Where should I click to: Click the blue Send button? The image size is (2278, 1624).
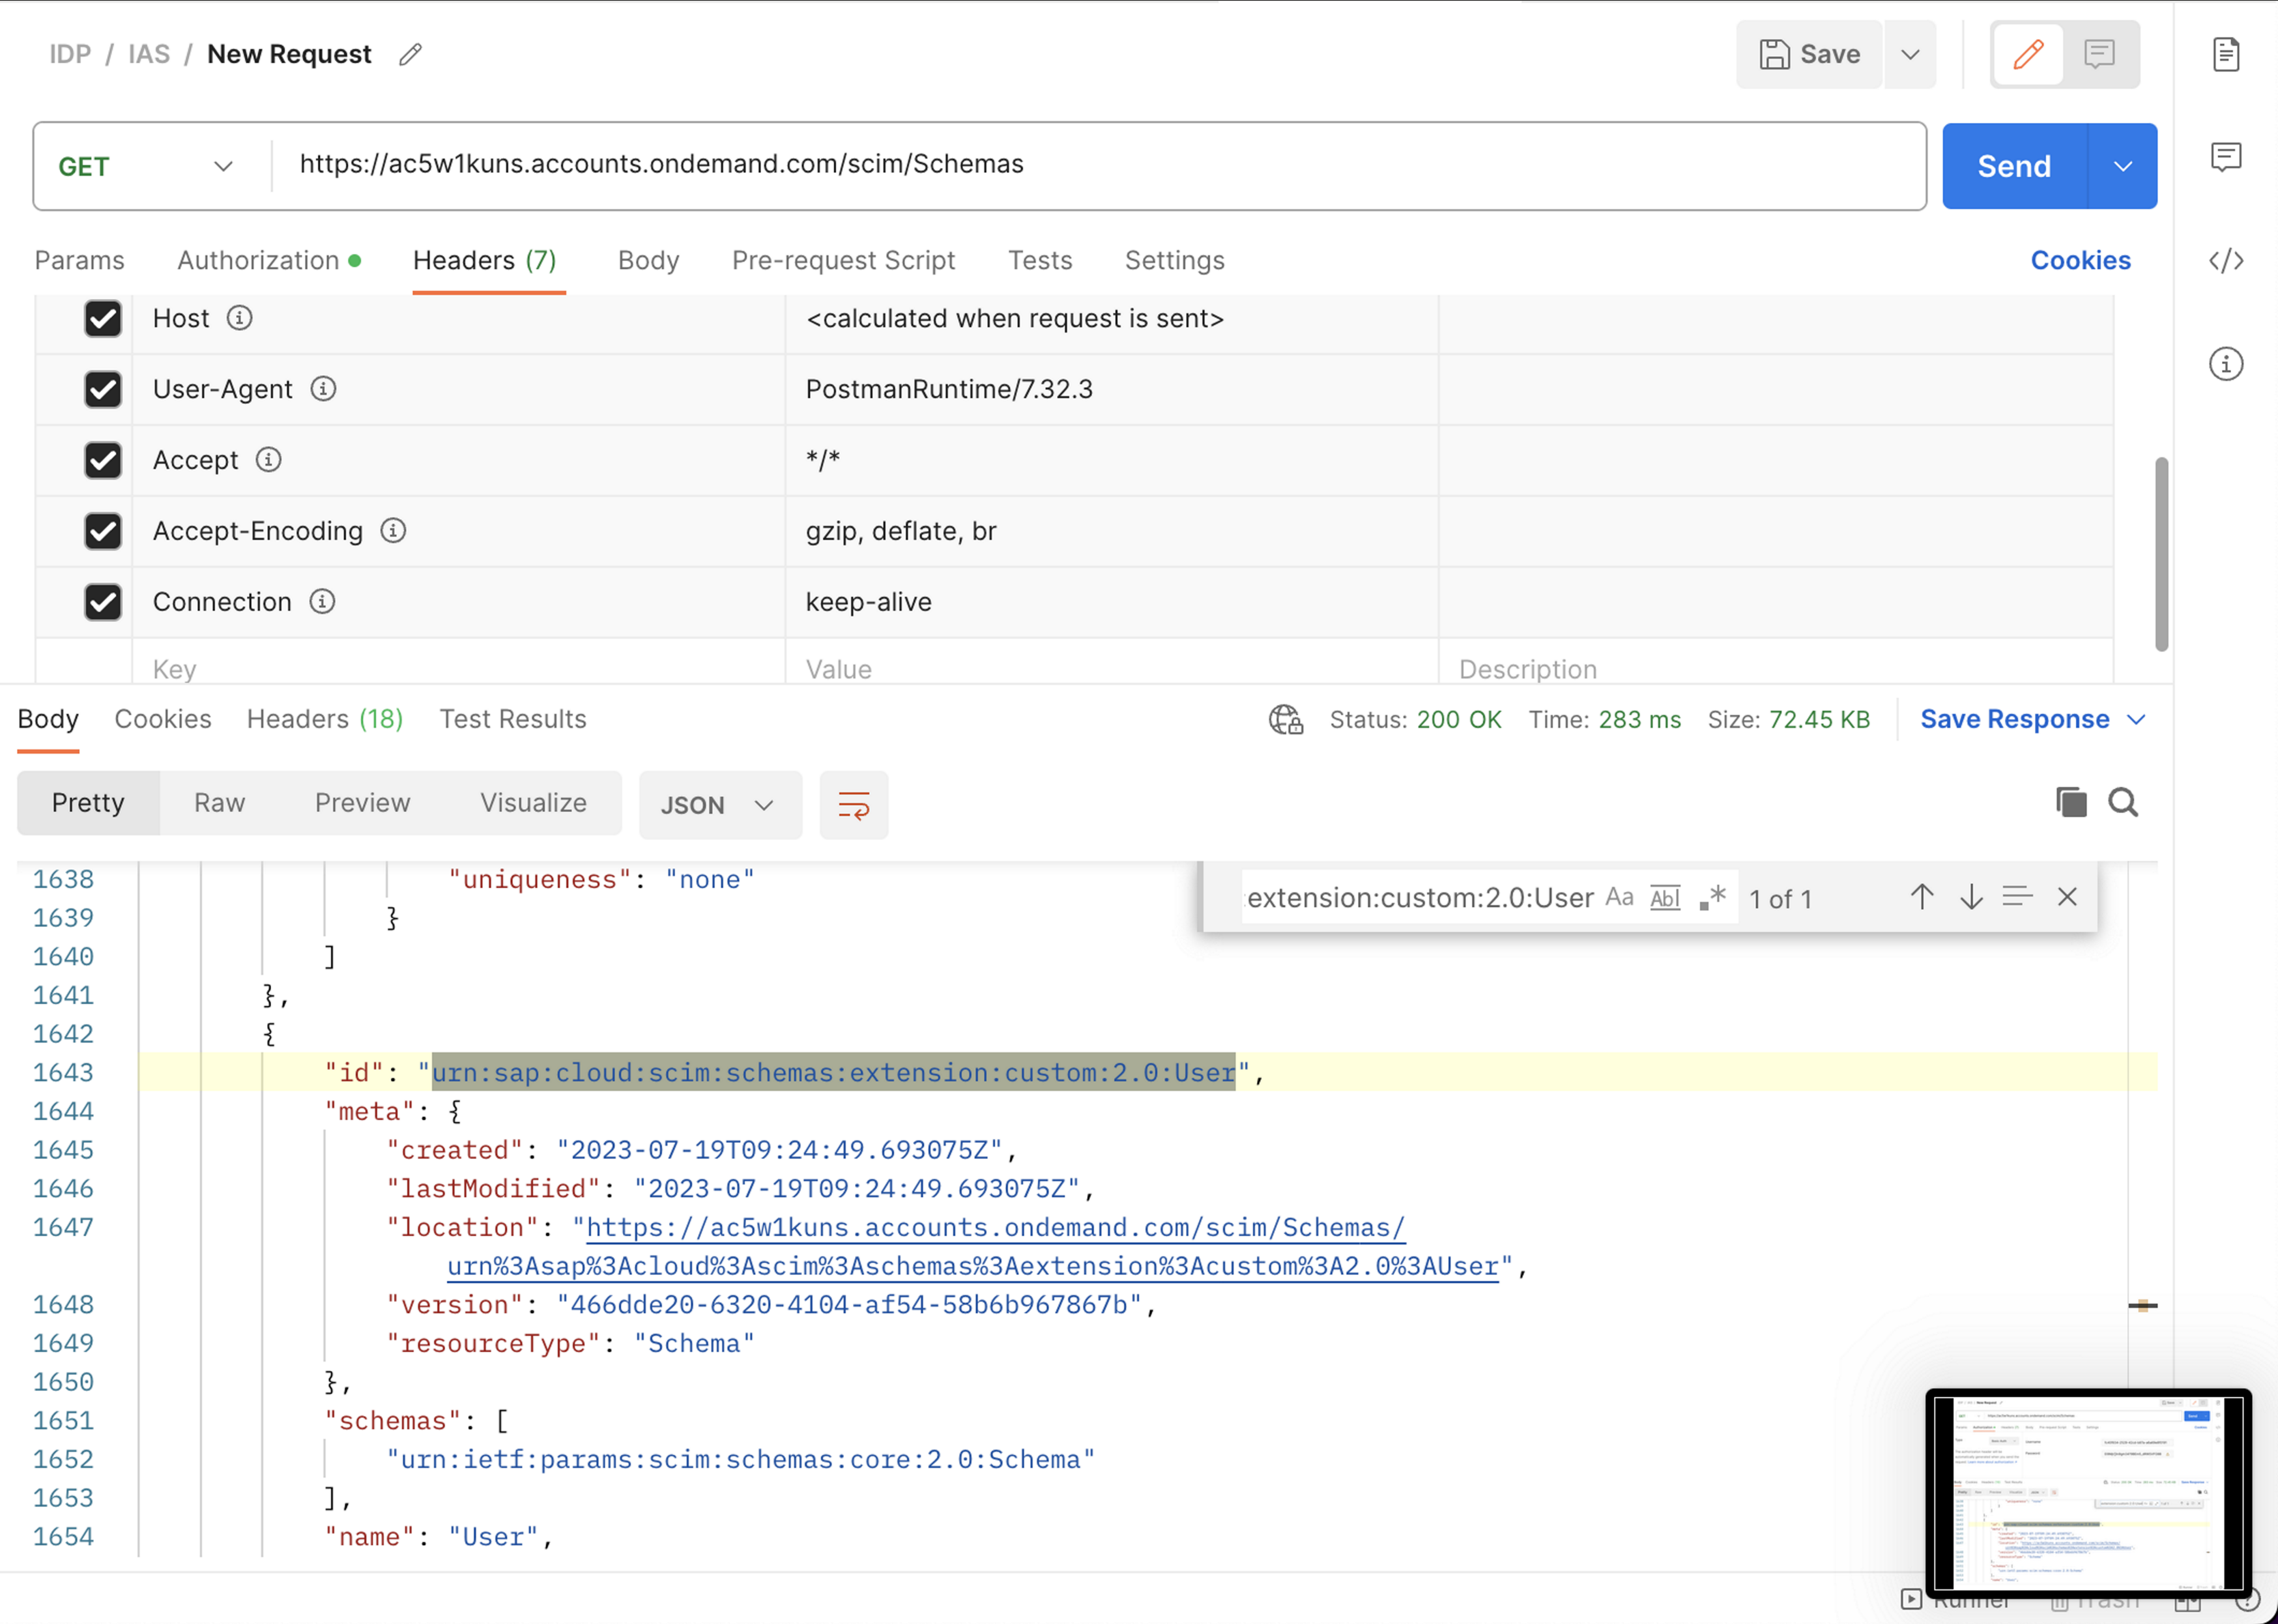[x=2014, y=166]
